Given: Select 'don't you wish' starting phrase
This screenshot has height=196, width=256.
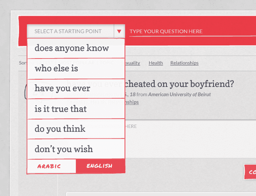Looking at the screenshot, I should click(x=76, y=149).
